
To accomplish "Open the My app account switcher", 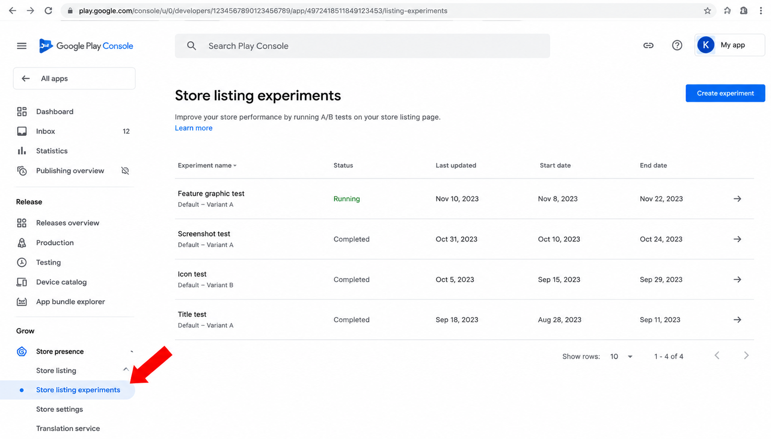I will click(x=729, y=45).
